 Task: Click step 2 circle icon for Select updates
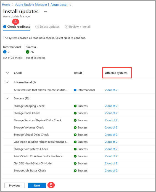[x=37, y=27]
